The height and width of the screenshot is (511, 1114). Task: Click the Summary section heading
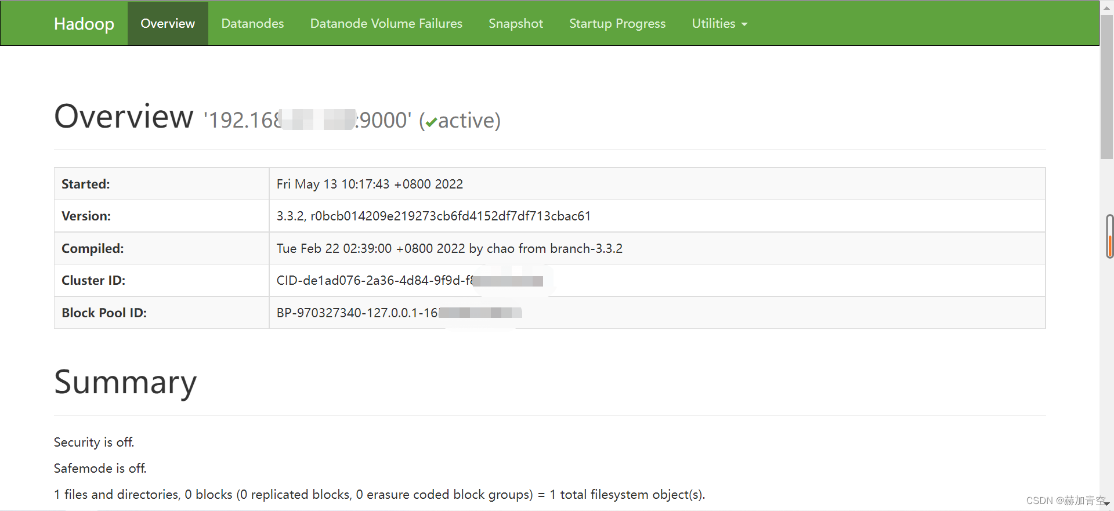125,382
